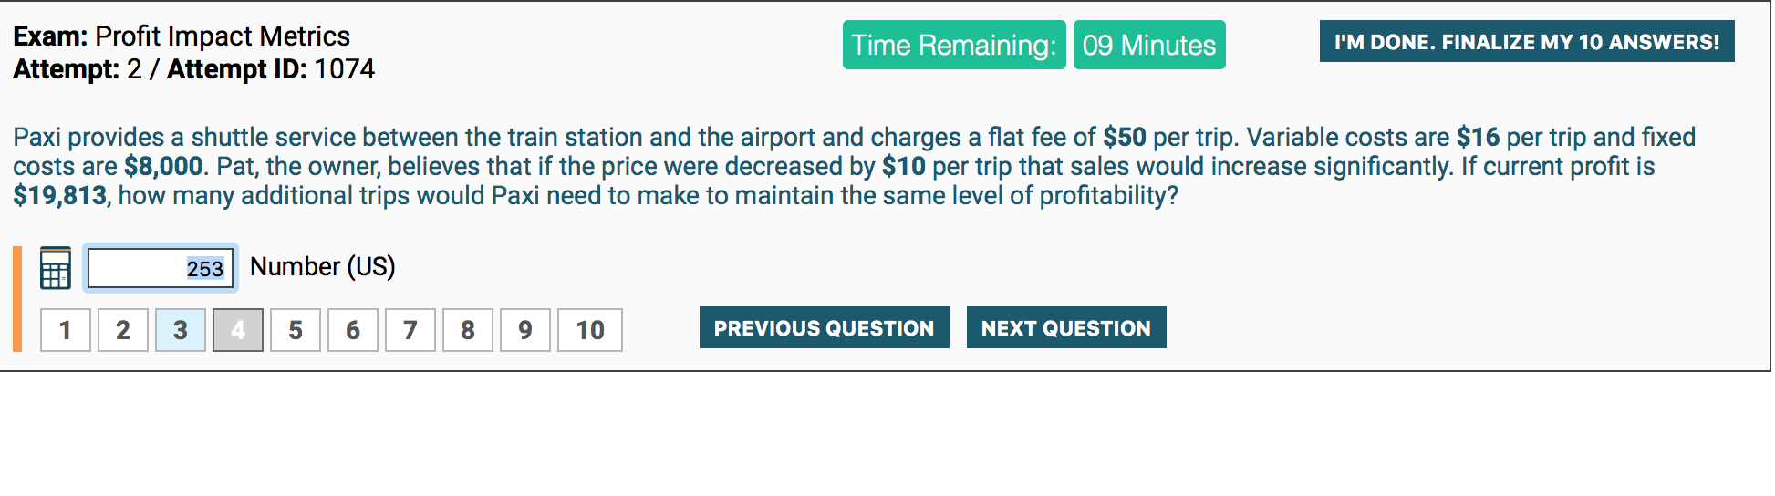Image resolution: width=1775 pixels, height=496 pixels.
Task: Click the Number (US) format label
Action: tap(322, 266)
